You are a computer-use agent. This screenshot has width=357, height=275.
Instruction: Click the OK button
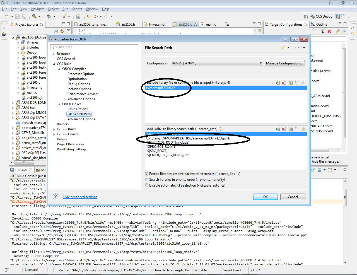pos(266,197)
